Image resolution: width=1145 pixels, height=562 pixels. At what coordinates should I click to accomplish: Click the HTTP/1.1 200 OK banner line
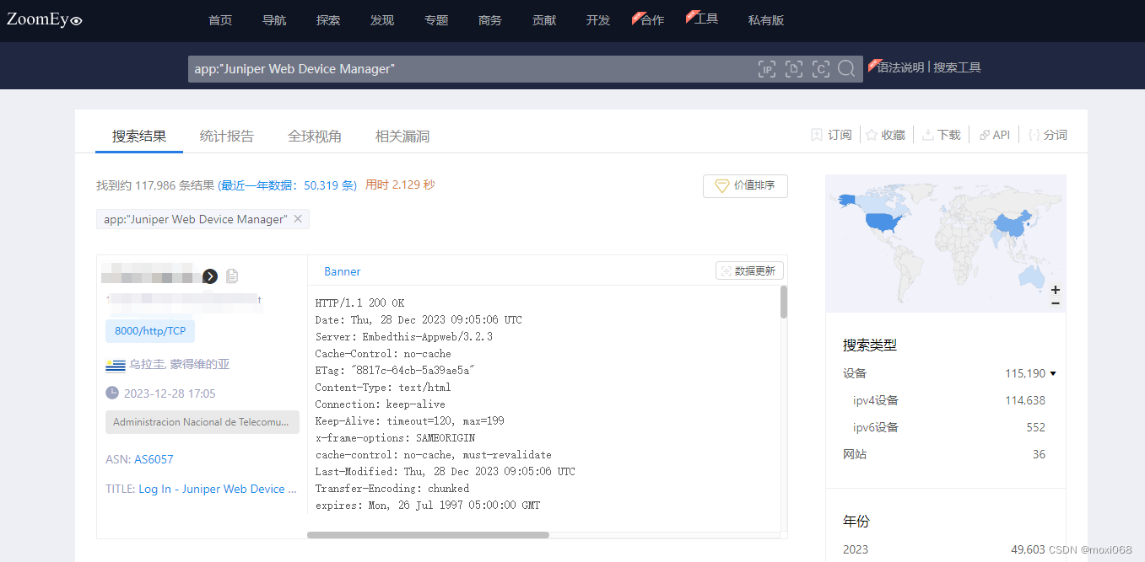[359, 303]
